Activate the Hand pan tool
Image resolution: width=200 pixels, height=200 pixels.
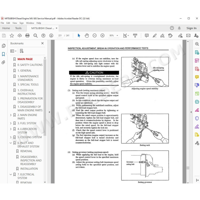point(87,35)
